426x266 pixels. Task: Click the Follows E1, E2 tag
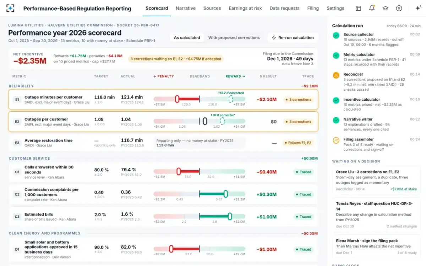coord(299,143)
